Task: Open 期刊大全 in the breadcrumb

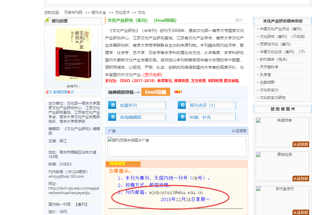Action: pyautogui.click(x=99, y=12)
